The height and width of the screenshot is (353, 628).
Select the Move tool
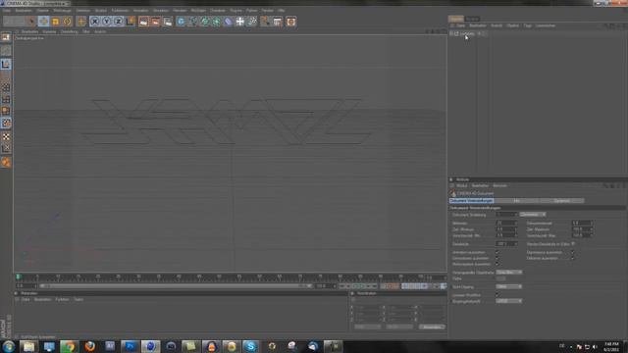43,22
